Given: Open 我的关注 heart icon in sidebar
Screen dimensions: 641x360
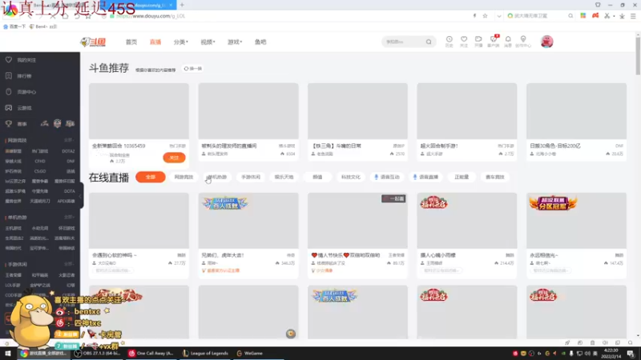Looking at the screenshot, I should (x=9, y=60).
